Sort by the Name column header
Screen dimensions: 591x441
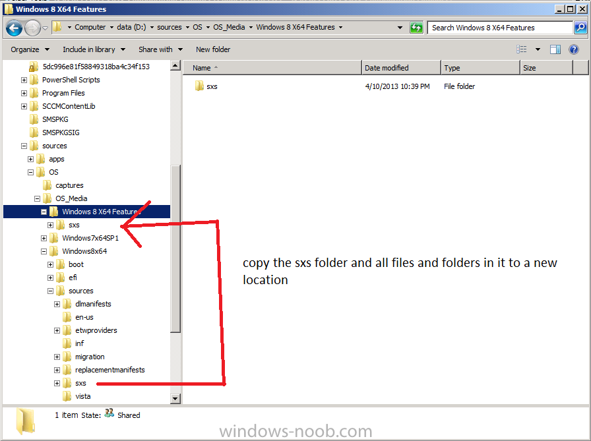point(272,68)
